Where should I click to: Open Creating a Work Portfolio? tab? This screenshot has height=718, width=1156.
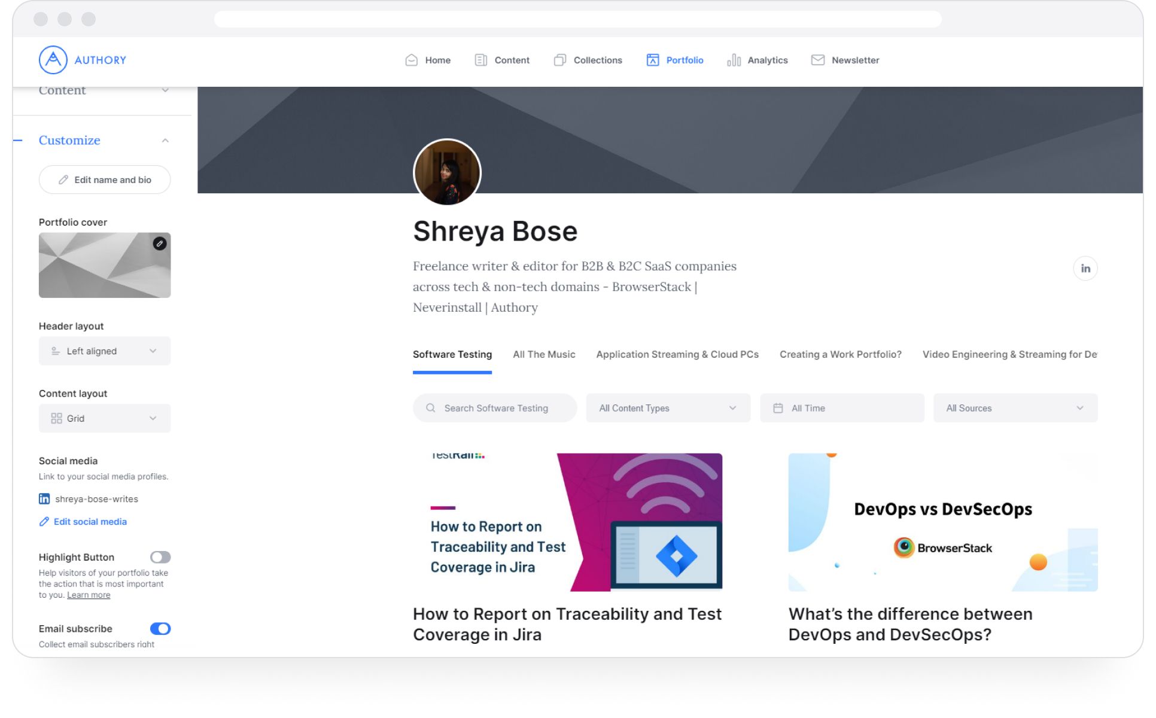pos(840,354)
